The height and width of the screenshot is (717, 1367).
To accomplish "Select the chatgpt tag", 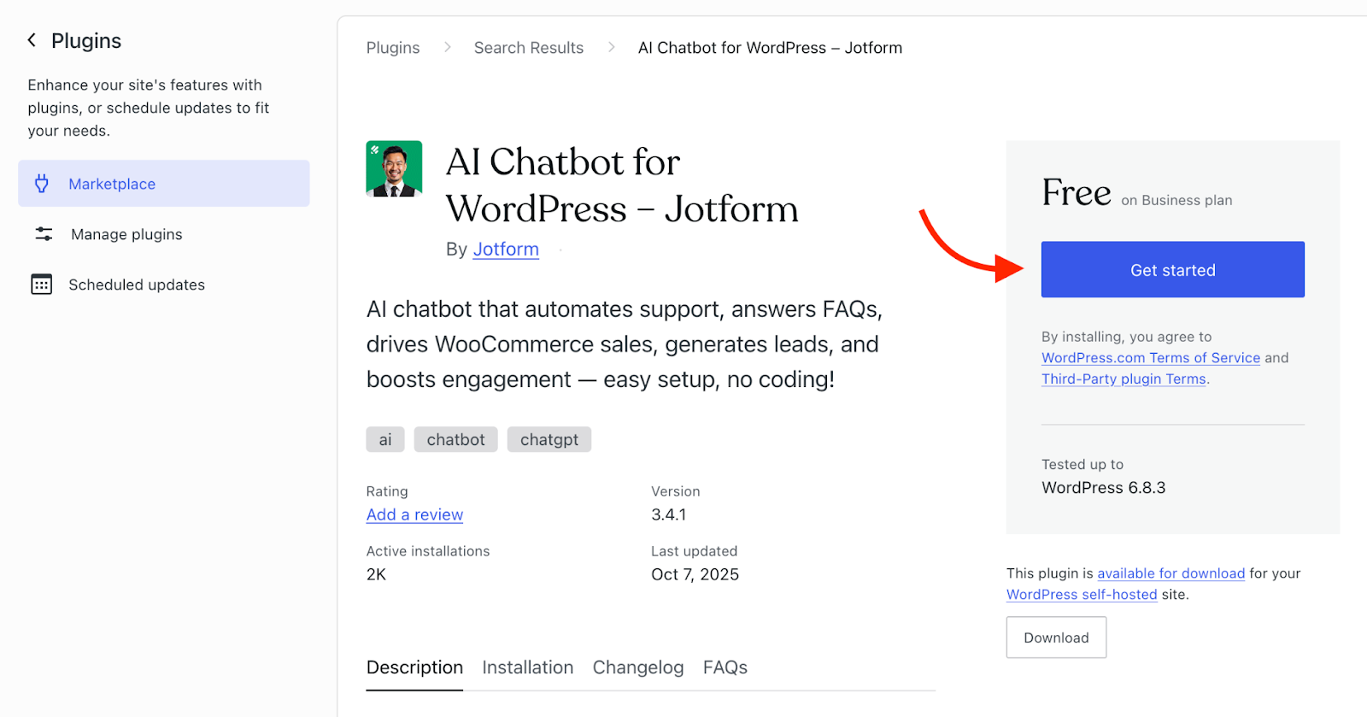I will click(x=549, y=439).
